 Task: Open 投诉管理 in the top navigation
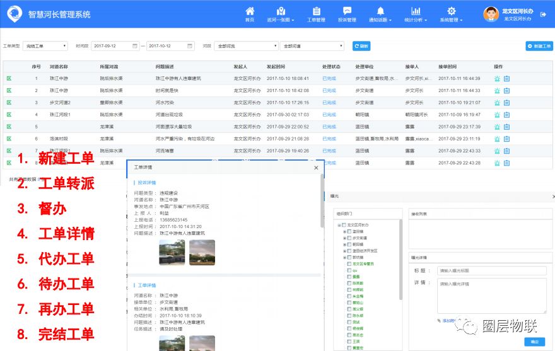347,14
